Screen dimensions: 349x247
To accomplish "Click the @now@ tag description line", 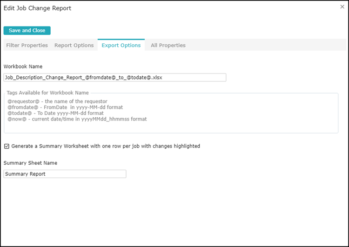I will pyautogui.click(x=77, y=119).
